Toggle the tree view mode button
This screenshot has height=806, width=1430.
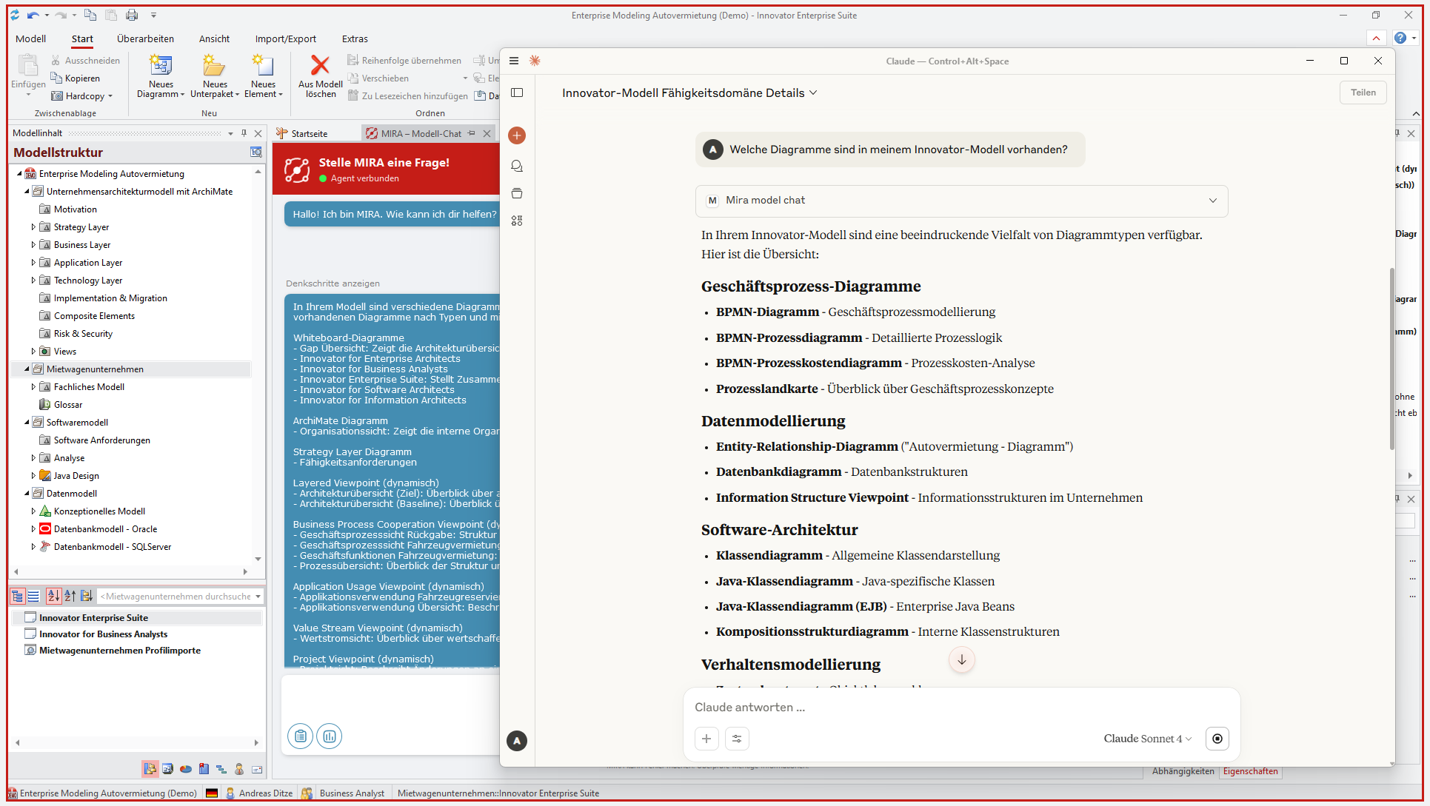pos(18,597)
